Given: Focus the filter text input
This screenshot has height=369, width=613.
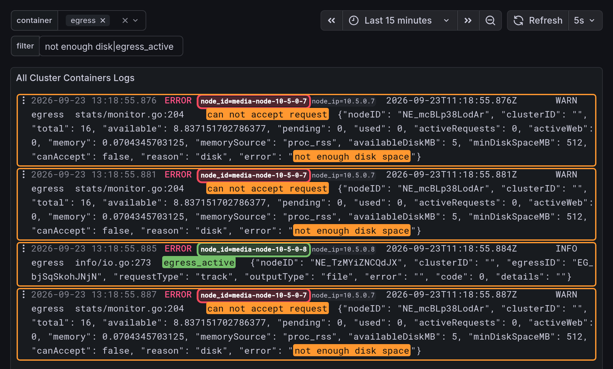Looking at the screenshot, I should tap(111, 46).
